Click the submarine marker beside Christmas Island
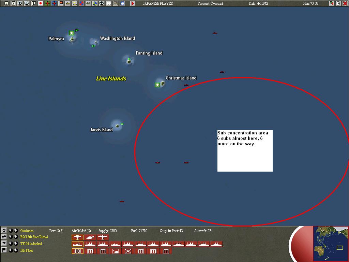The width and height of the screenshot is (349, 262). click(x=186, y=85)
